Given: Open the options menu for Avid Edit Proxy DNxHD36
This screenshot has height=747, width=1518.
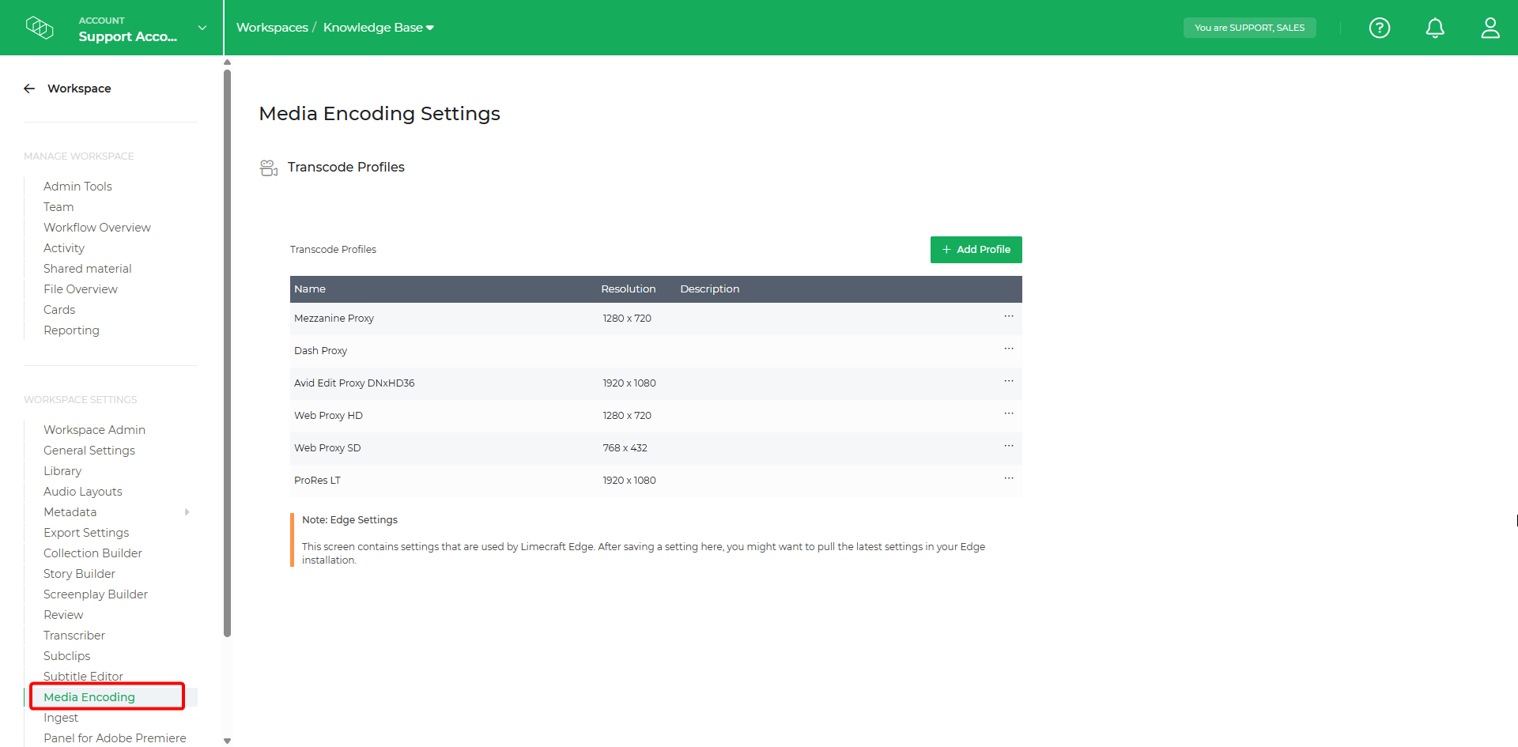Looking at the screenshot, I should point(1008,381).
